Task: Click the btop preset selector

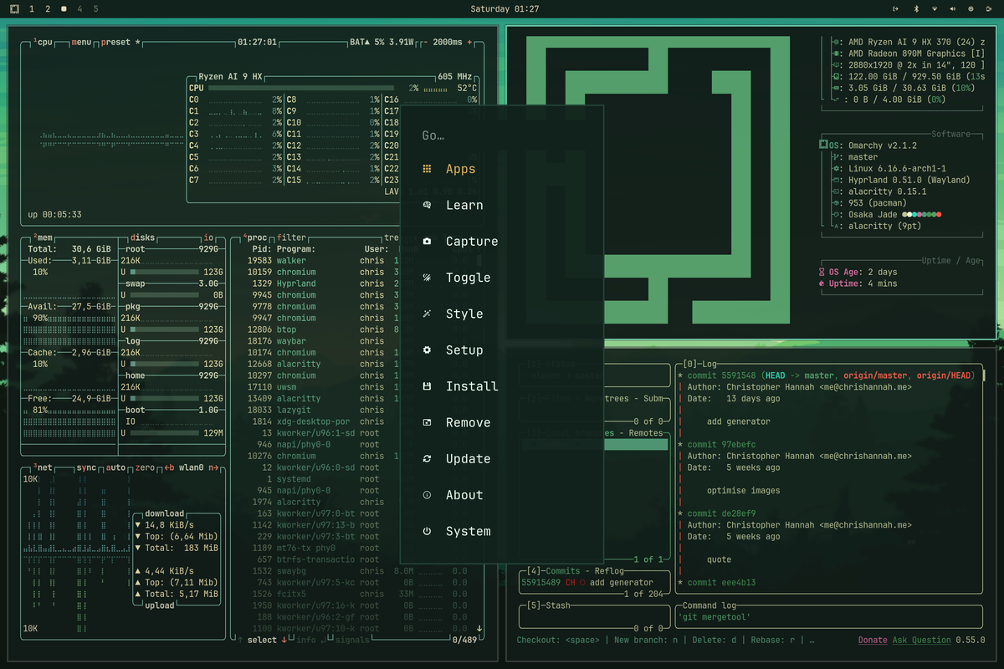Action: (121, 42)
